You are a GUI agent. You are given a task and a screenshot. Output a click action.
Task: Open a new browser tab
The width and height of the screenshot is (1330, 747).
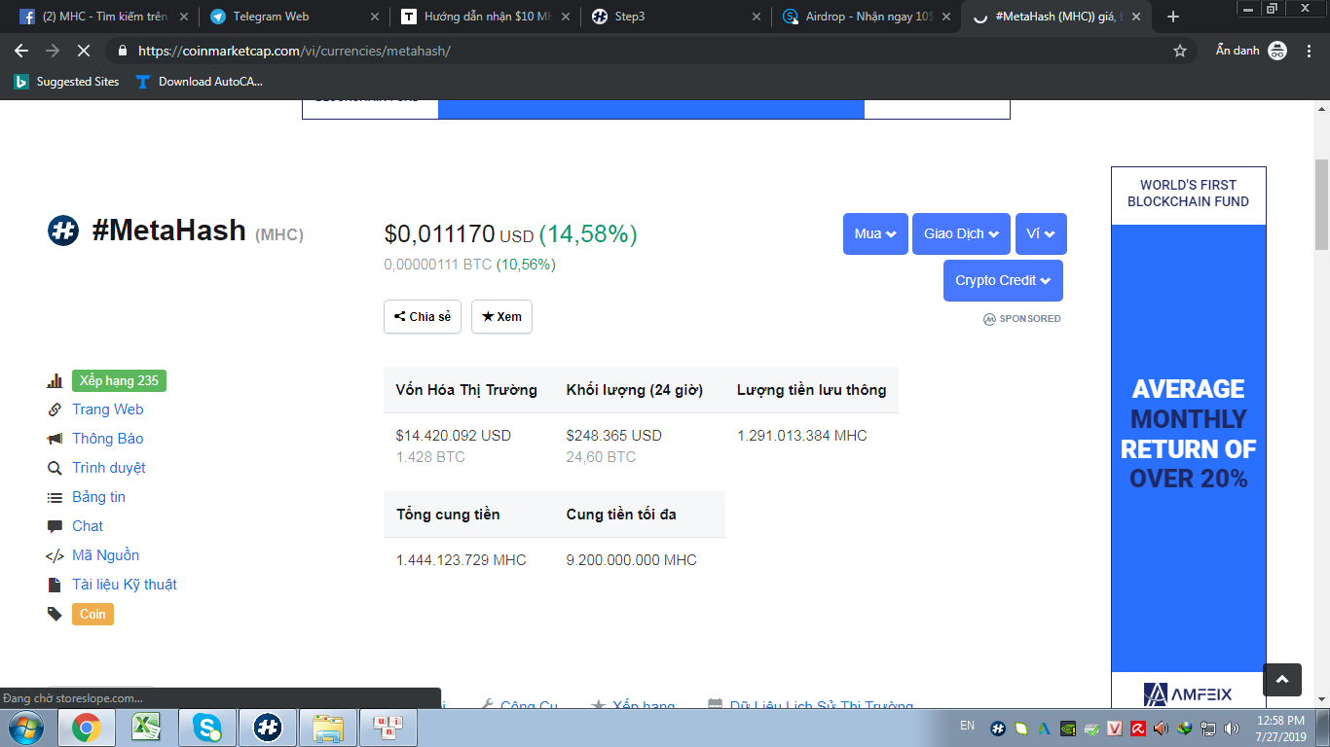1173,17
